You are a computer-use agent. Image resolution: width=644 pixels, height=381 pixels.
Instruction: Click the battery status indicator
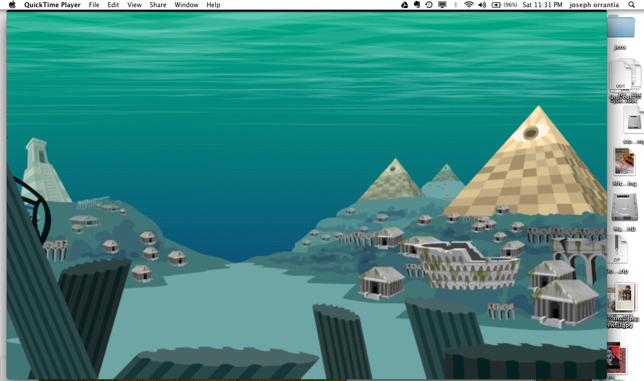click(504, 5)
